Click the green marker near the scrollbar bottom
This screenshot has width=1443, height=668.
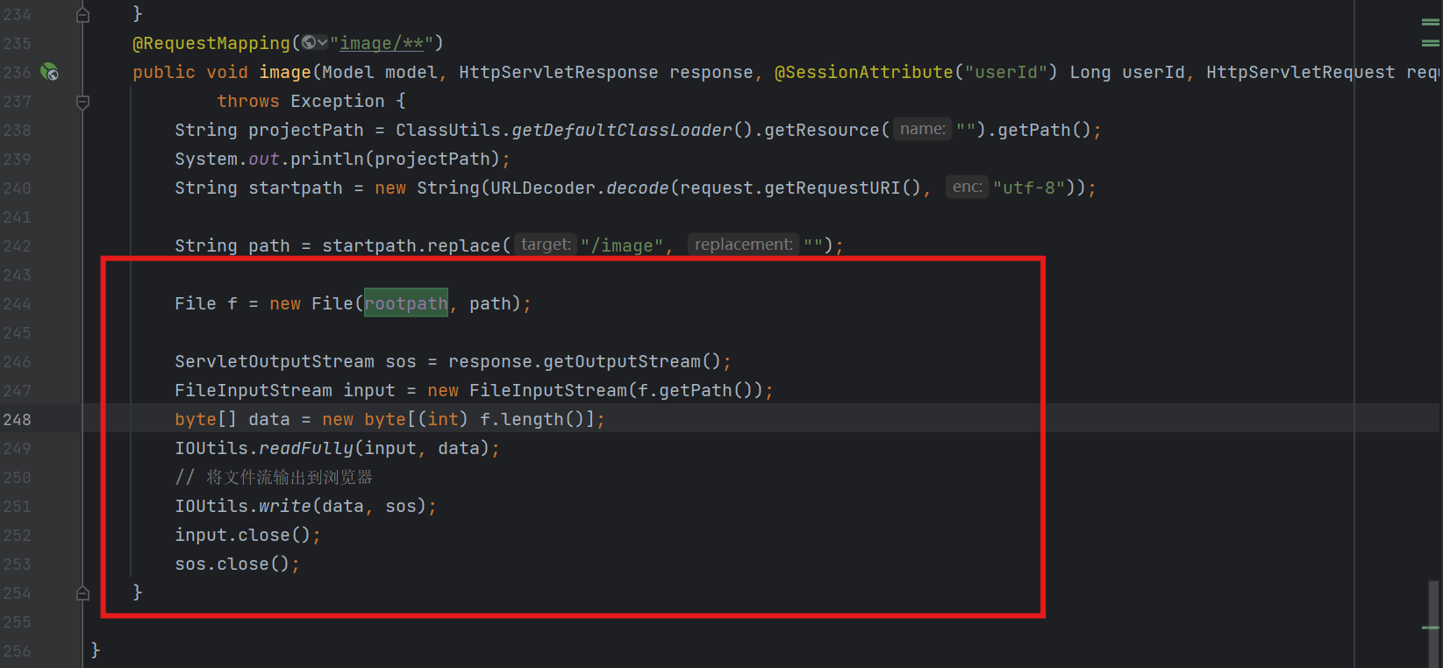coord(1430,628)
